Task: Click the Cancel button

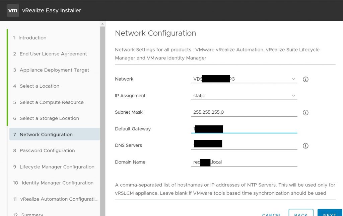Action: tap(271, 214)
